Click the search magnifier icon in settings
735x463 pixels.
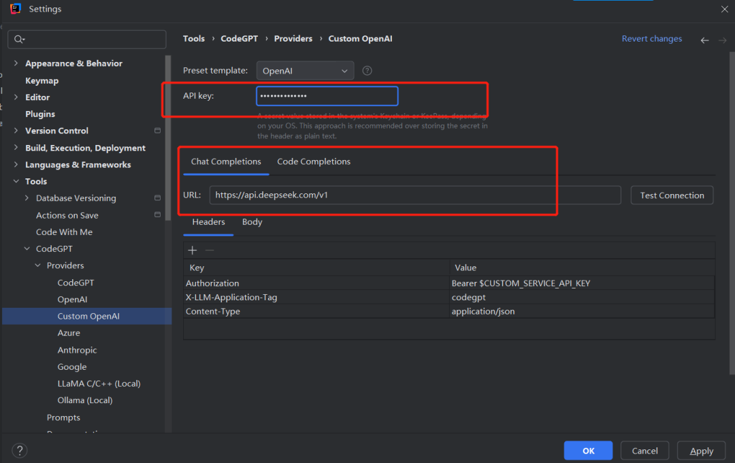[18, 39]
